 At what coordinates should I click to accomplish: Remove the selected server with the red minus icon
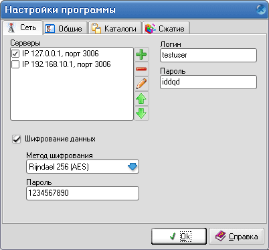[x=141, y=69]
